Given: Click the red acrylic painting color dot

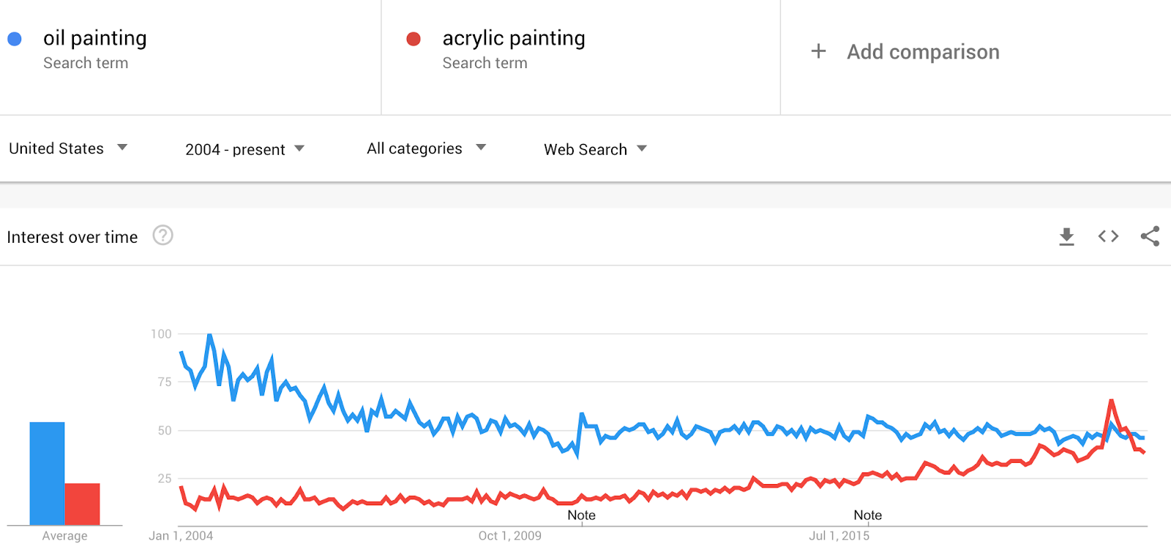Looking at the screenshot, I should tap(414, 39).
